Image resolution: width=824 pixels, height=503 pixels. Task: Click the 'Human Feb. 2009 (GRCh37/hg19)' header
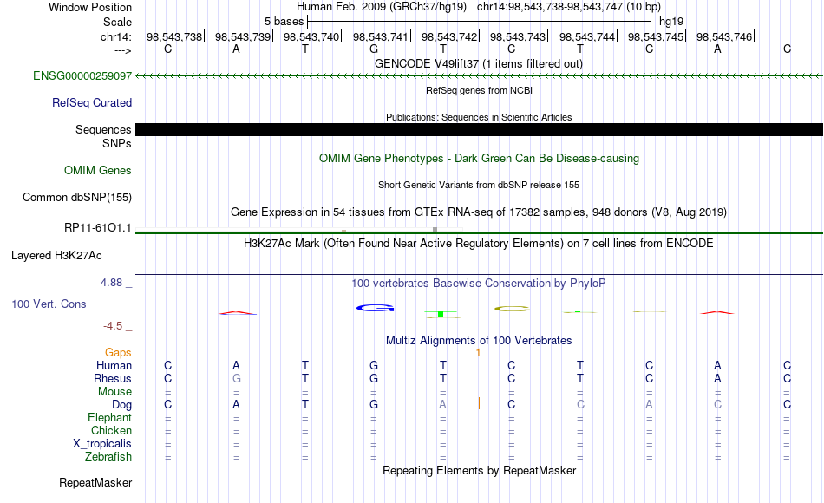click(381, 7)
